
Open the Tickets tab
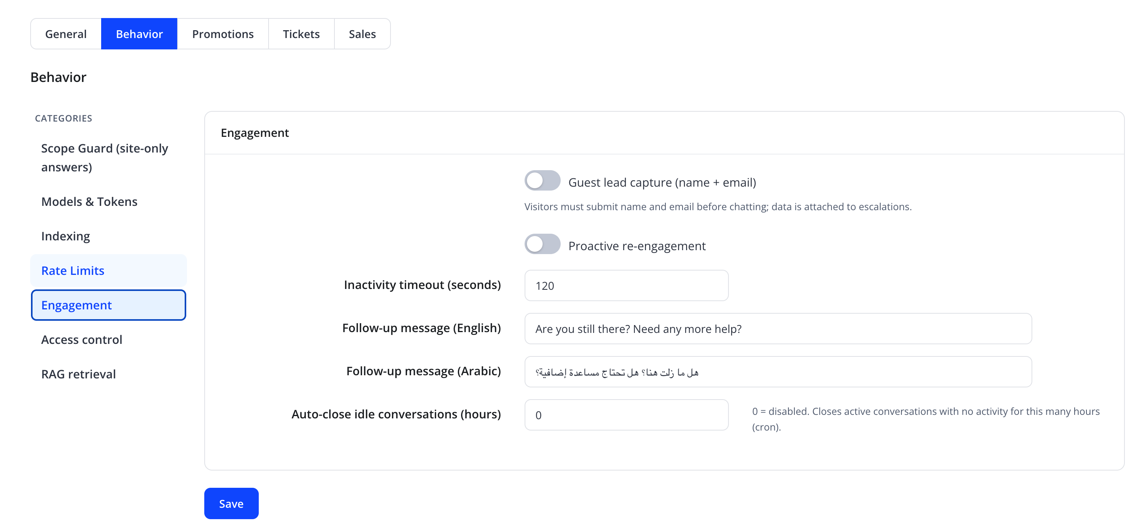[301, 34]
